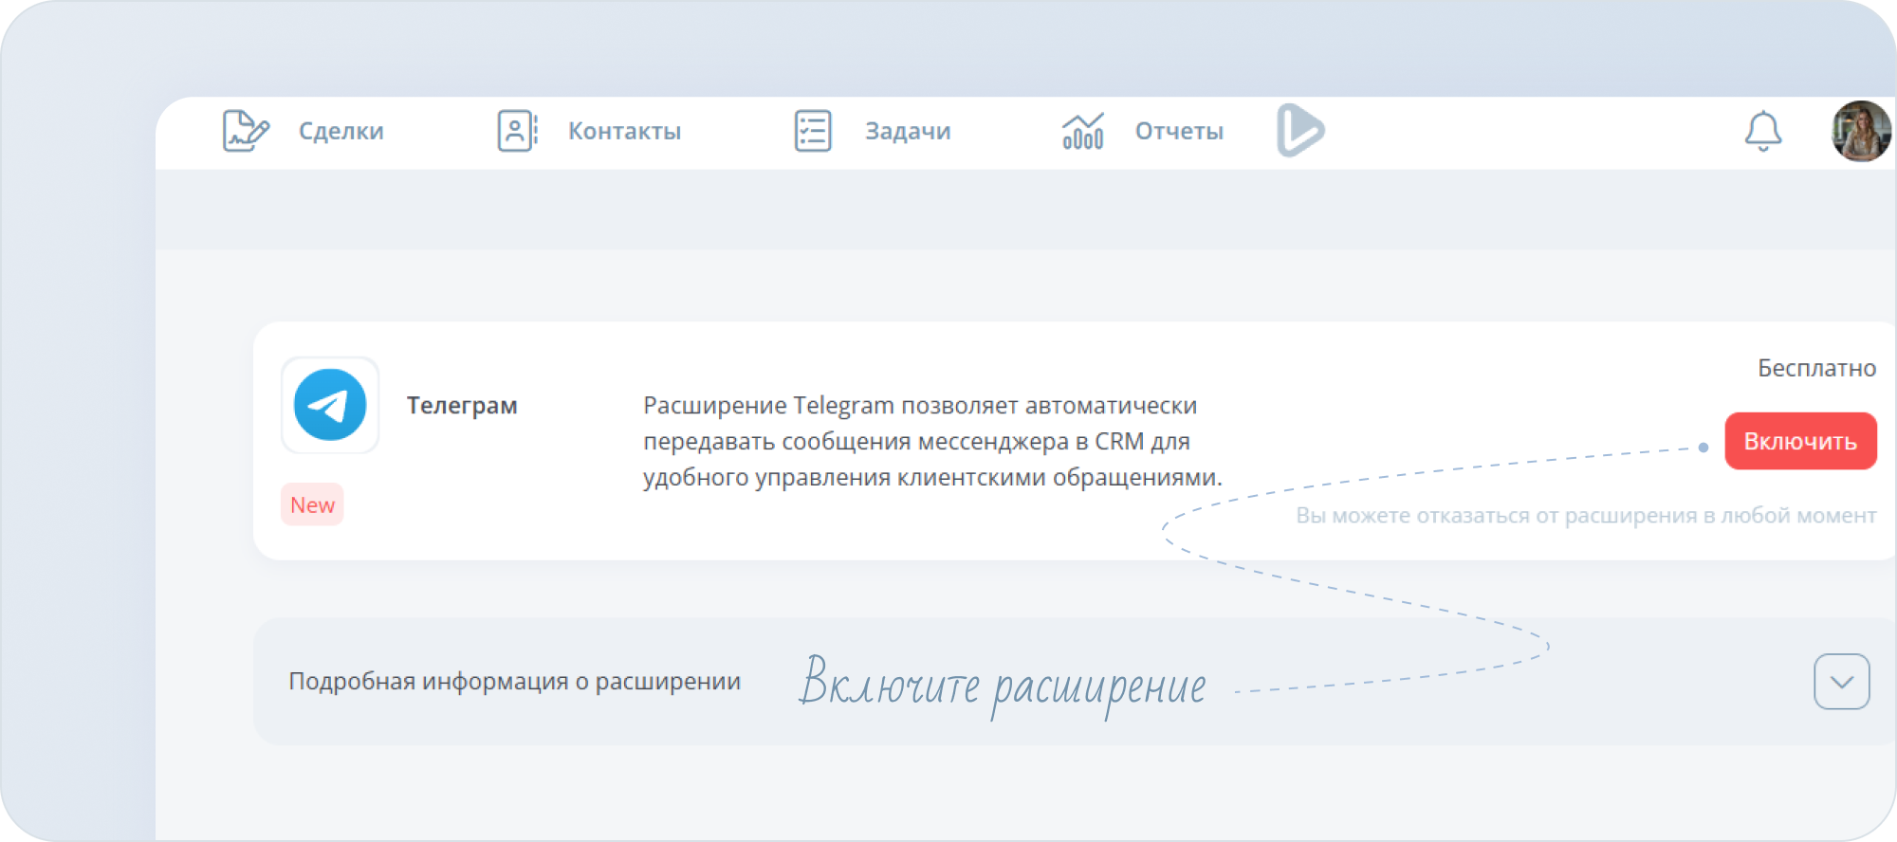The image size is (1897, 842).
Task: Open the Сделки menu label
Action: [x=341, y=131]
